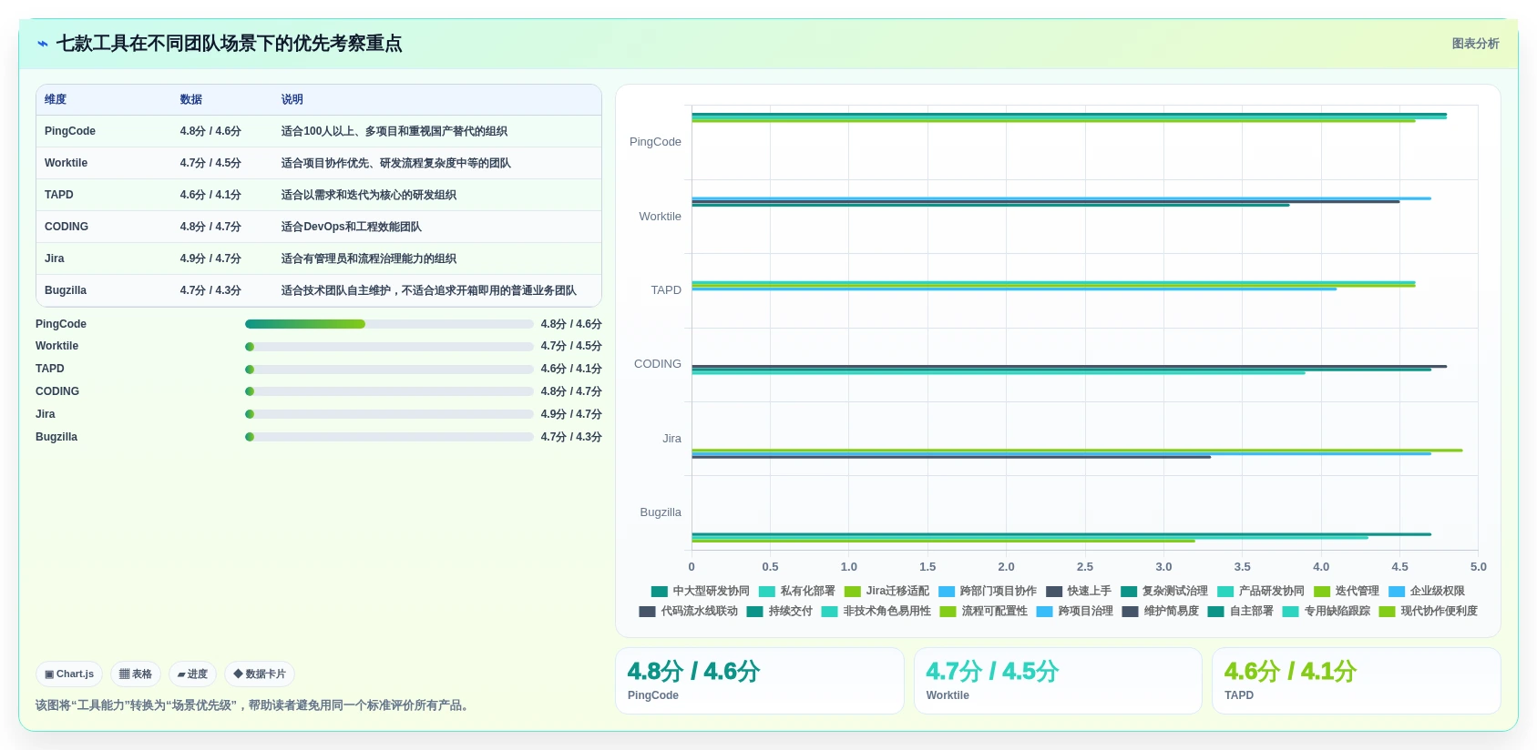Click the Worktile progress bar
This screenshot has width=1537, height=750.
pyautogui.click(x=389, y=347)
